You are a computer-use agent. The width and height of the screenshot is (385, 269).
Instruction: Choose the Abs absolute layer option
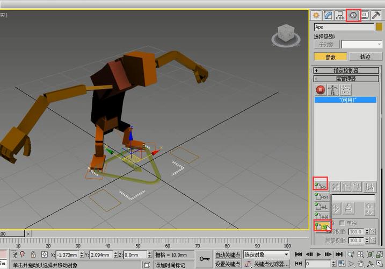point(322,197)
